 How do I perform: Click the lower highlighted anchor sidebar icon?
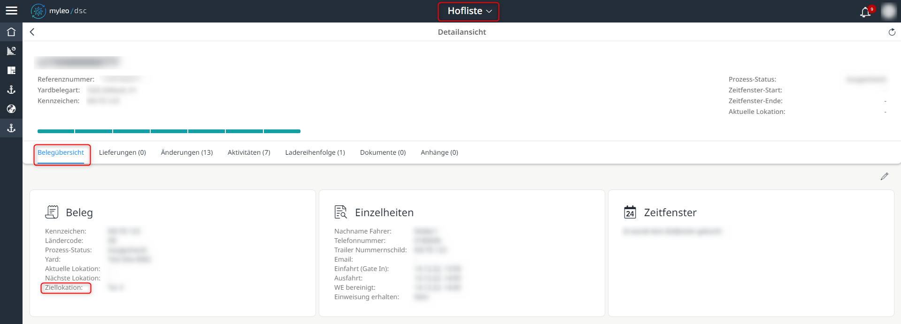[x=11, y=128]
